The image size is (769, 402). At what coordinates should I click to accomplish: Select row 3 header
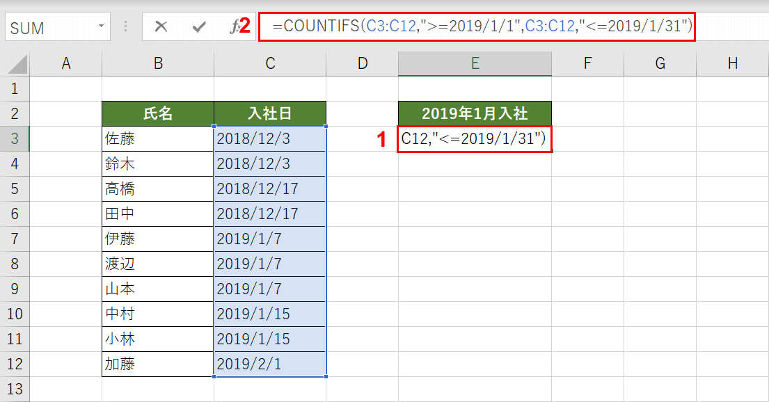tap(15, 138)
